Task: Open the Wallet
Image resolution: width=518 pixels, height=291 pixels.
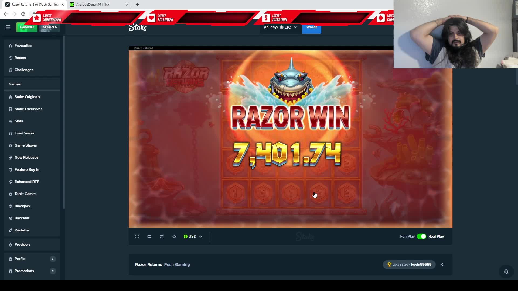Action: point(312,27)
